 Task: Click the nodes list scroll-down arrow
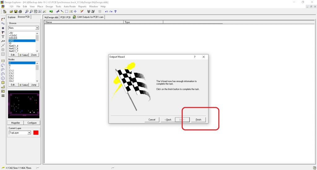(x=37, y=81)
